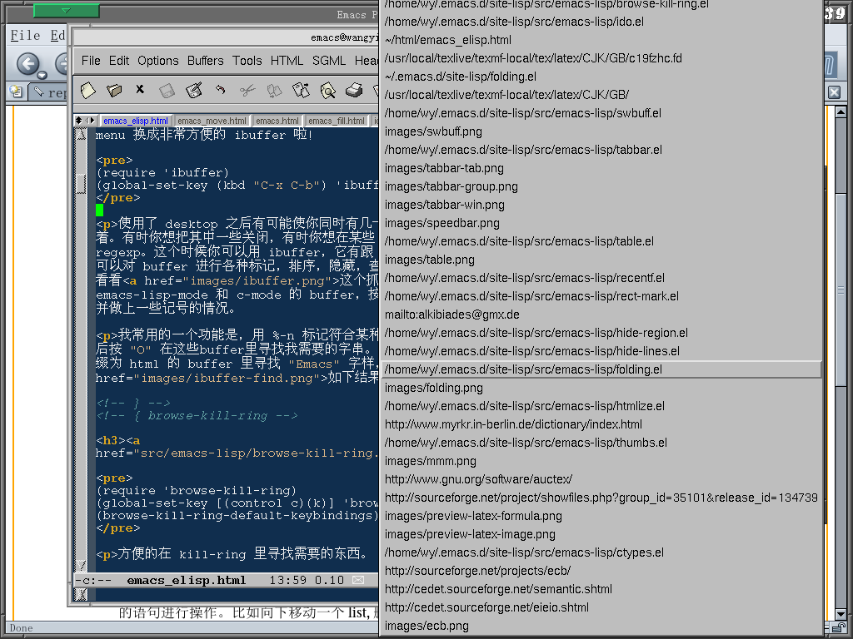Click the browser back arrow button

[x=28, y=64]
